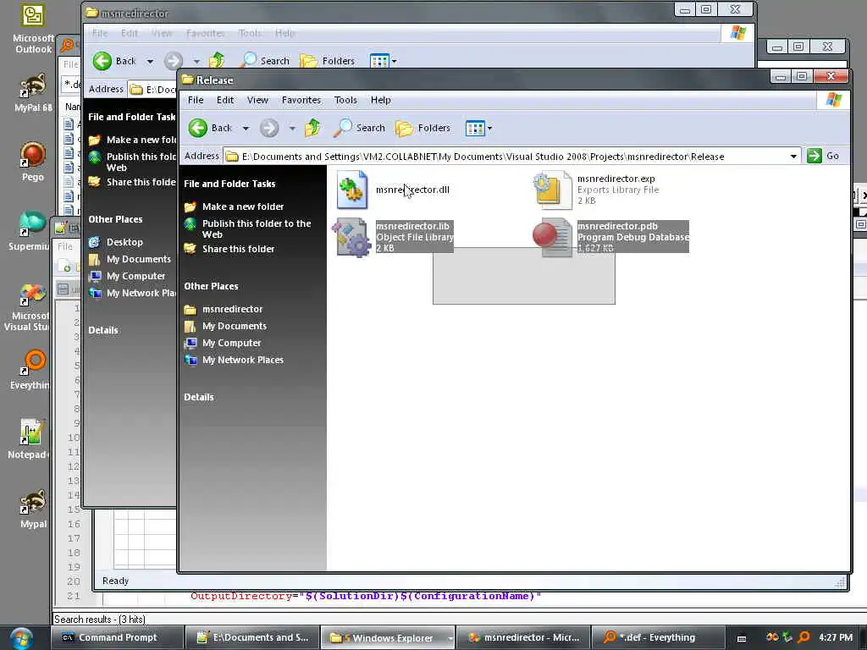Viewport: 867px width, 650px height.
Task: Open Microsoft Outlook desktop icon
Action: tap(33, 30)
